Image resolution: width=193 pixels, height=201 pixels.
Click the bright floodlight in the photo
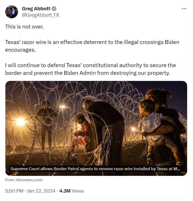coord(21,122)
